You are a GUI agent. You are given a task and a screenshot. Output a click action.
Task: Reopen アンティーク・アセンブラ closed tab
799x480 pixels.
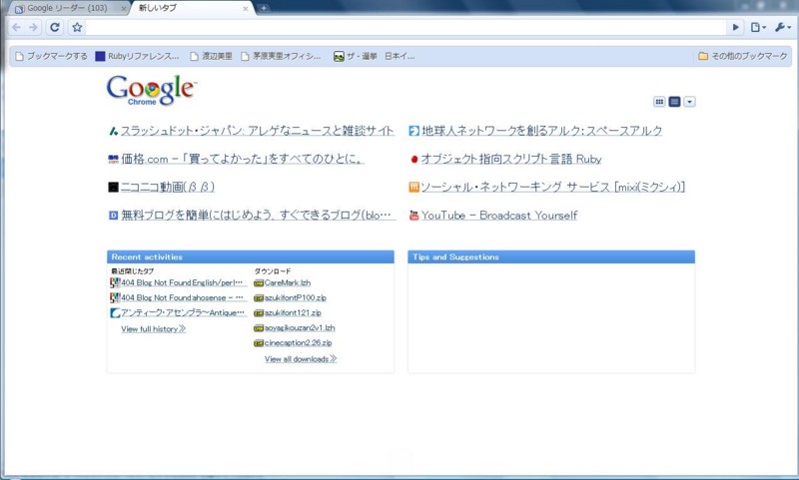183,312
